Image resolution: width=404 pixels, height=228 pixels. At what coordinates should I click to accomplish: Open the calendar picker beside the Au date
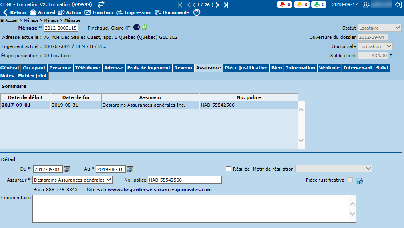[x=130, y=169]
